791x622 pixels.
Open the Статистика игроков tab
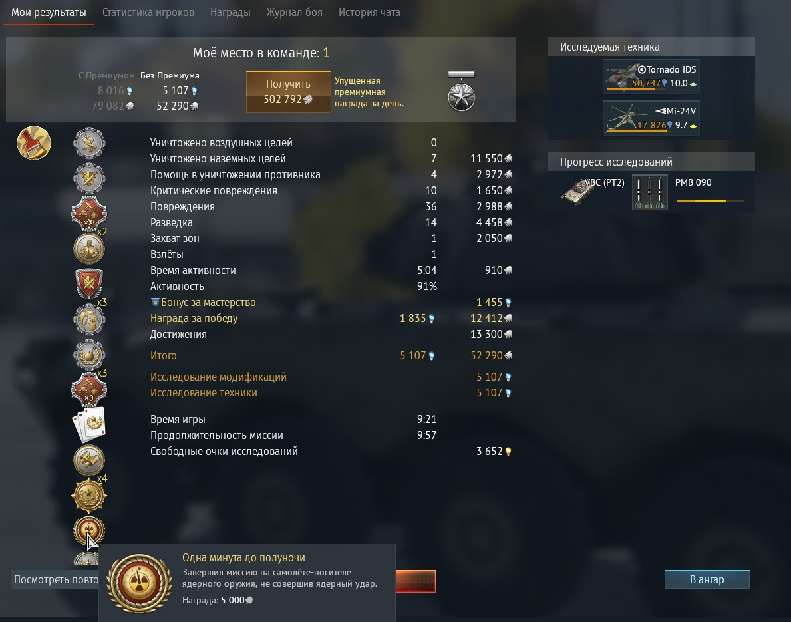(x=148, y=12)
